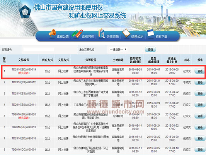Open 补充公告 link under TD2016(GM)WG0026
This screenshot has height=155, width=206.
[x=24, y=118]
